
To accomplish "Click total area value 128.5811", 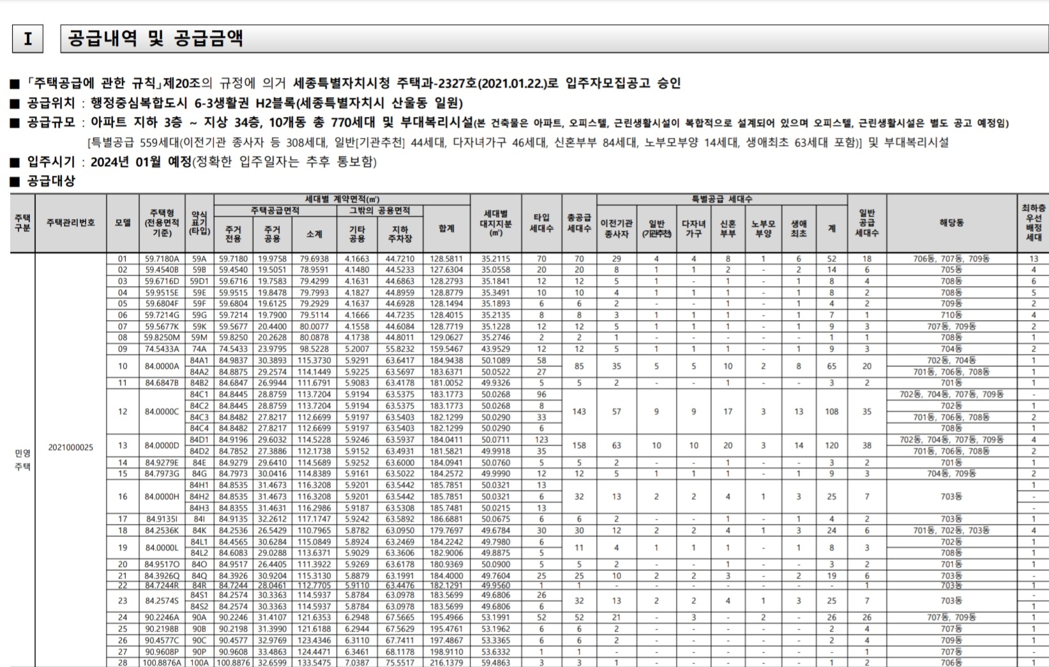I will pyautogui.click(x=446, y=259).
